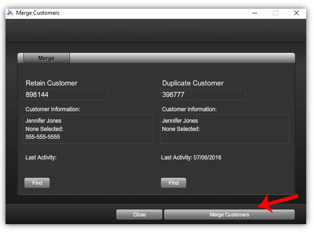Viewport: 314px width, 232px height.
Task: Click the app icon in title bar
Action: [x=10, y=13]
